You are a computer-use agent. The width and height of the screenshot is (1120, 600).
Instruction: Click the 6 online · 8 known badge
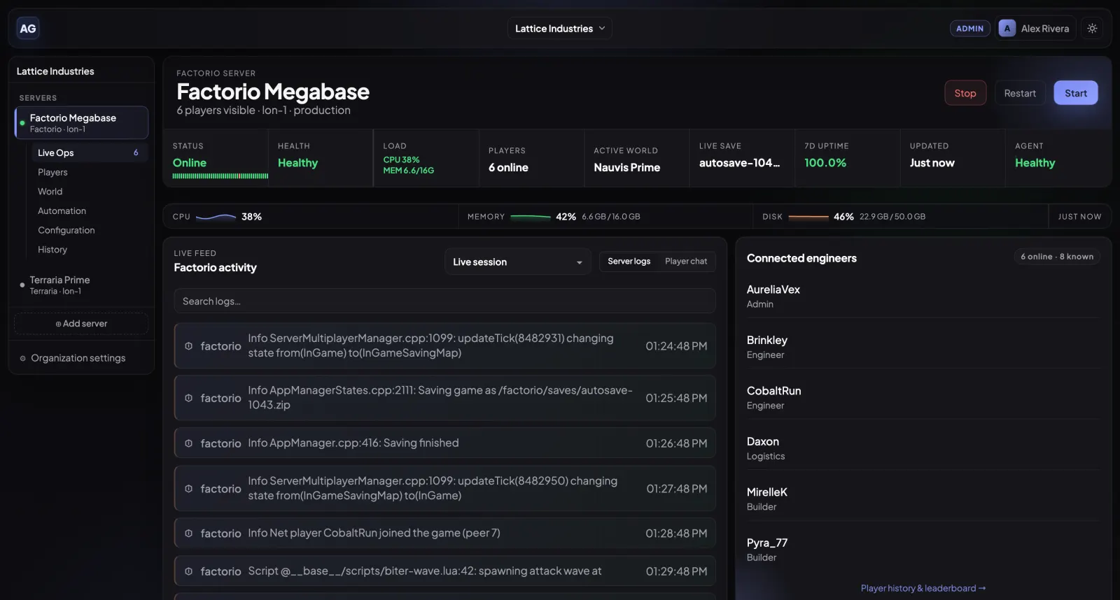pos(1057,257)
